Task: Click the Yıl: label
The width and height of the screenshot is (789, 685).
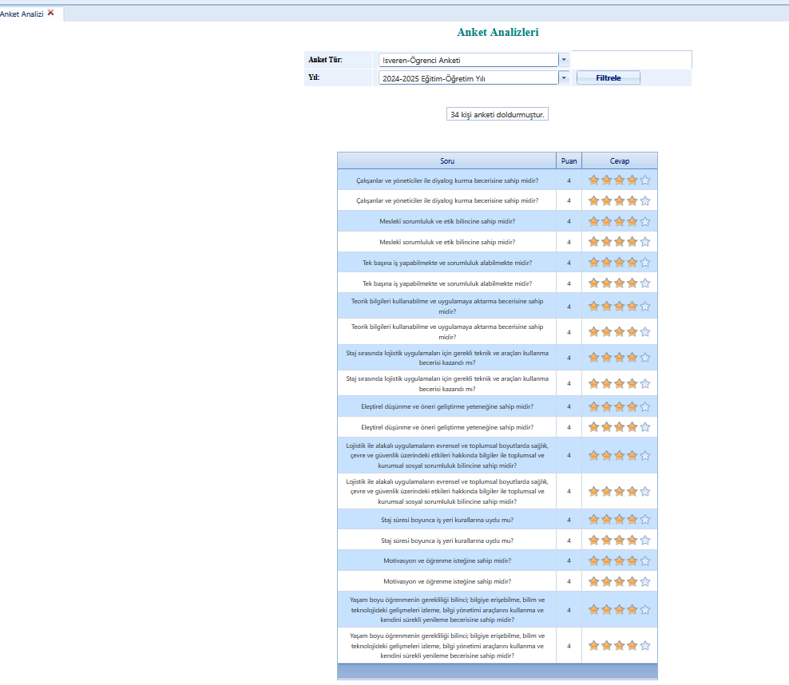Action: click(314, 77)
